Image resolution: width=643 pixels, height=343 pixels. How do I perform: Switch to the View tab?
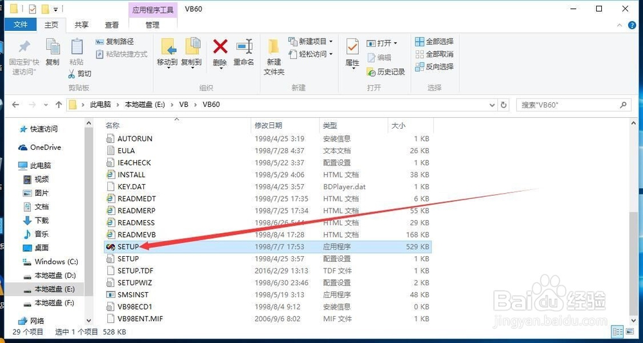coord(111,25)
